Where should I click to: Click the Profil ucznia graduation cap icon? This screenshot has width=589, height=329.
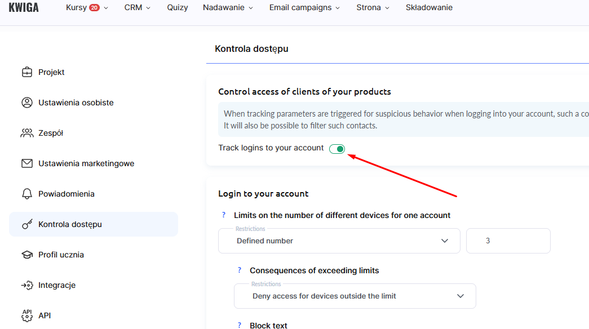pyautogui.click(x=26, y=255)
